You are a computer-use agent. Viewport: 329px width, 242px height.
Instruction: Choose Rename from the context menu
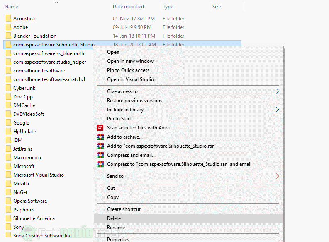(116, 228)
